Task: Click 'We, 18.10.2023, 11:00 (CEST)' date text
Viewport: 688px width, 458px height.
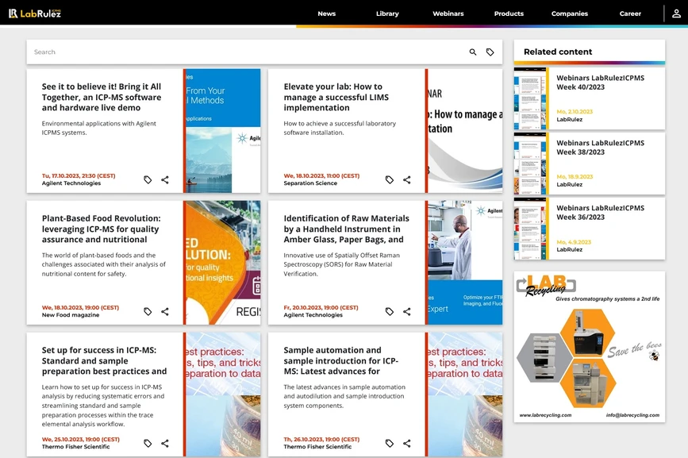Action: [321, 176]
